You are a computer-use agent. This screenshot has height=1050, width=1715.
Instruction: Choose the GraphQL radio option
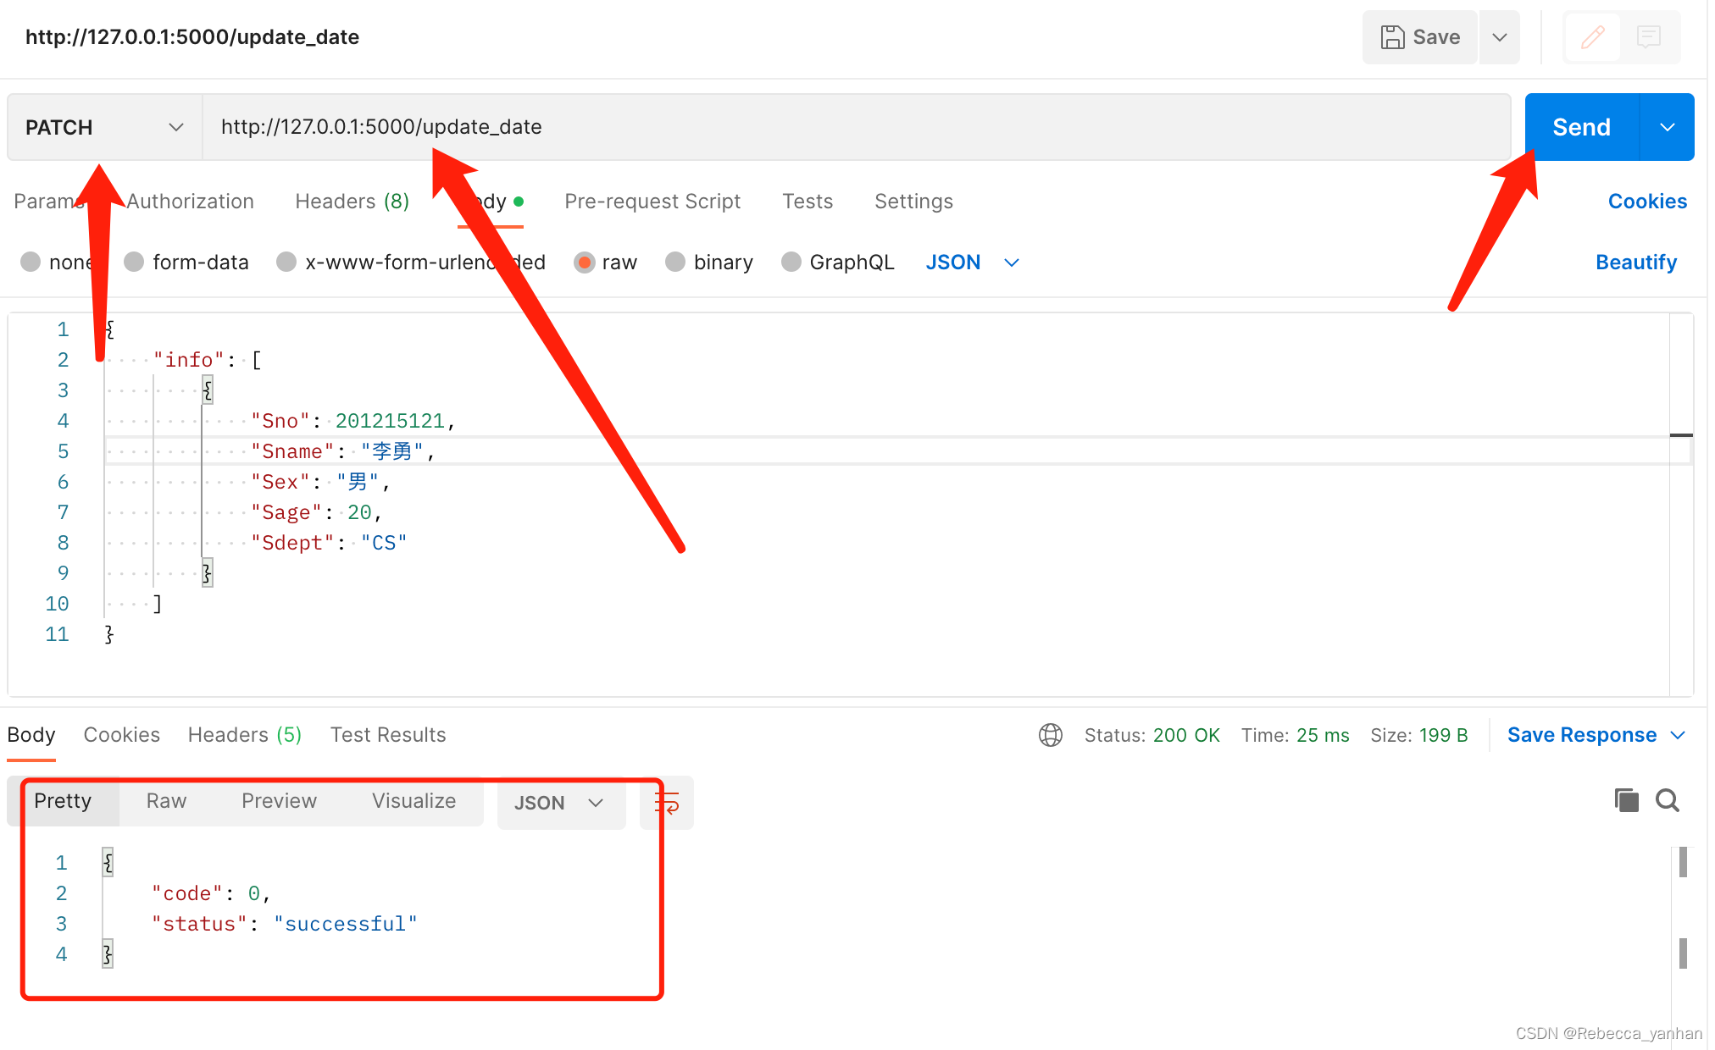pyautogui.click(x=791, y=262)
